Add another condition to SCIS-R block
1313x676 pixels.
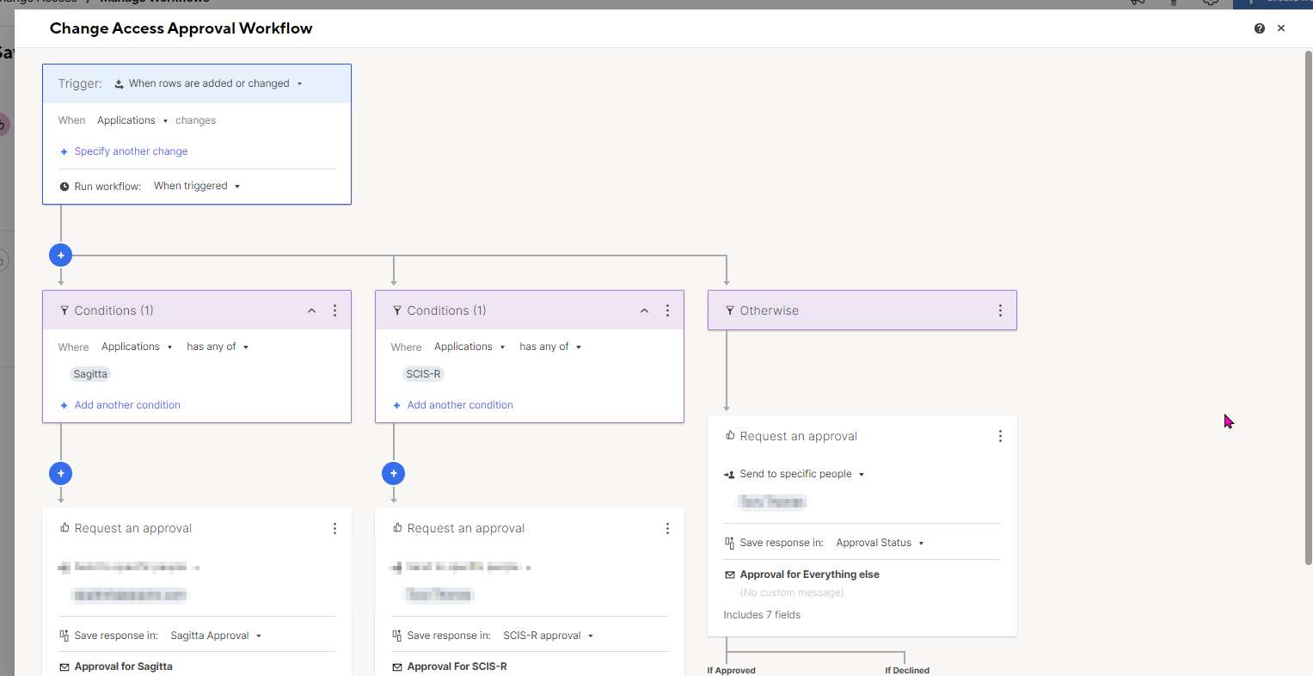click(x=453, y=405)
